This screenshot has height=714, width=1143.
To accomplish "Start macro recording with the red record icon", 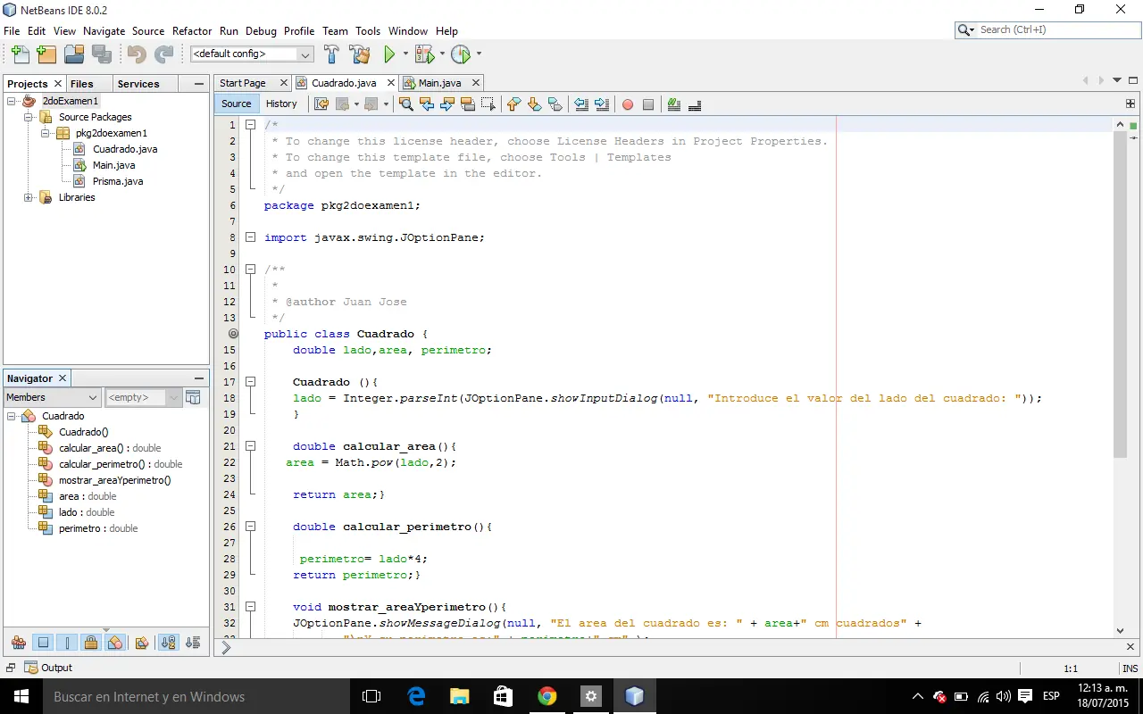I will pyautogui.click(x=628, y=104).
